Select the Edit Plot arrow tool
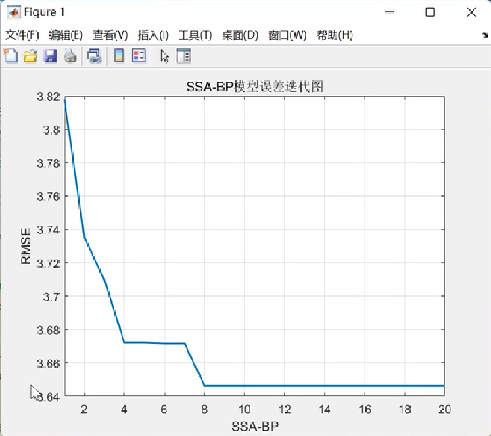The image size is (491, 436). pyautogui.click(x=165, y=56)
